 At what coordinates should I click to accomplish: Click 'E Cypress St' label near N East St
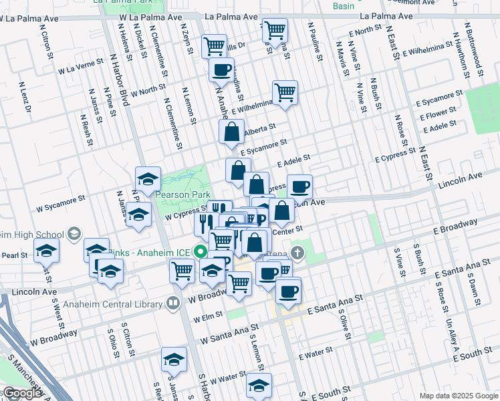pyautogui.click(x=396, y=155)
